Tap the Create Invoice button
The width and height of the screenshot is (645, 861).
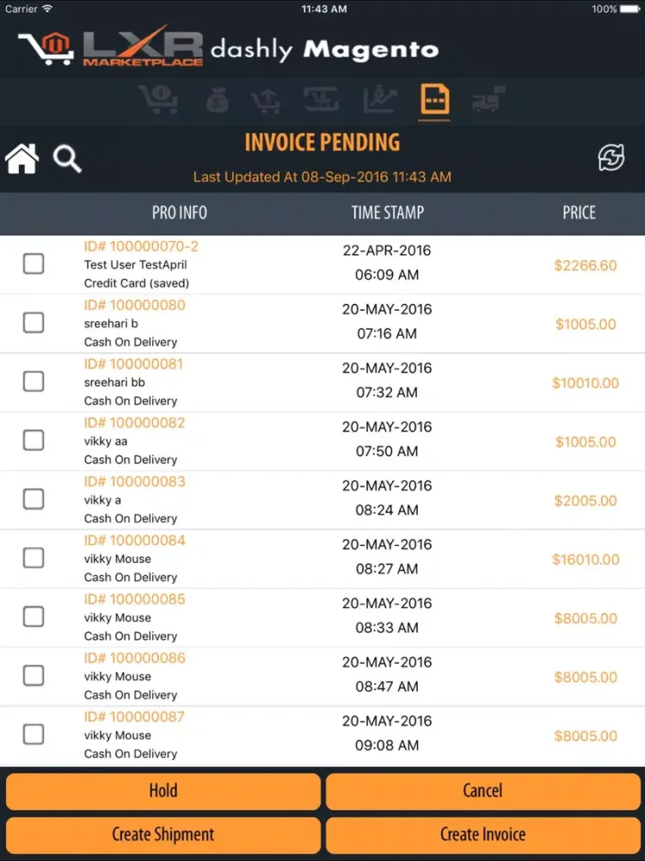[x=482, y=834]
